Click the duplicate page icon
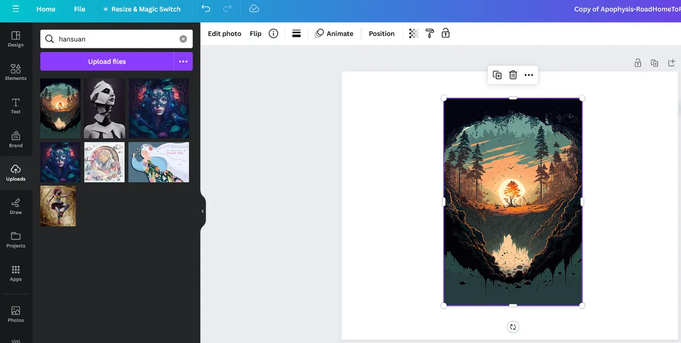 tap(654, 63)
